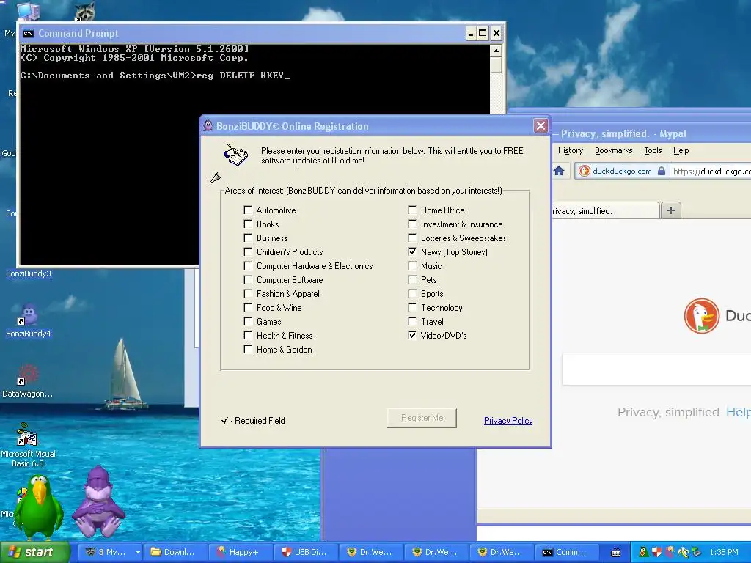Enable the Music interest checkbox
Viewport: 751px width, 563px height.
tap(412, 265)
